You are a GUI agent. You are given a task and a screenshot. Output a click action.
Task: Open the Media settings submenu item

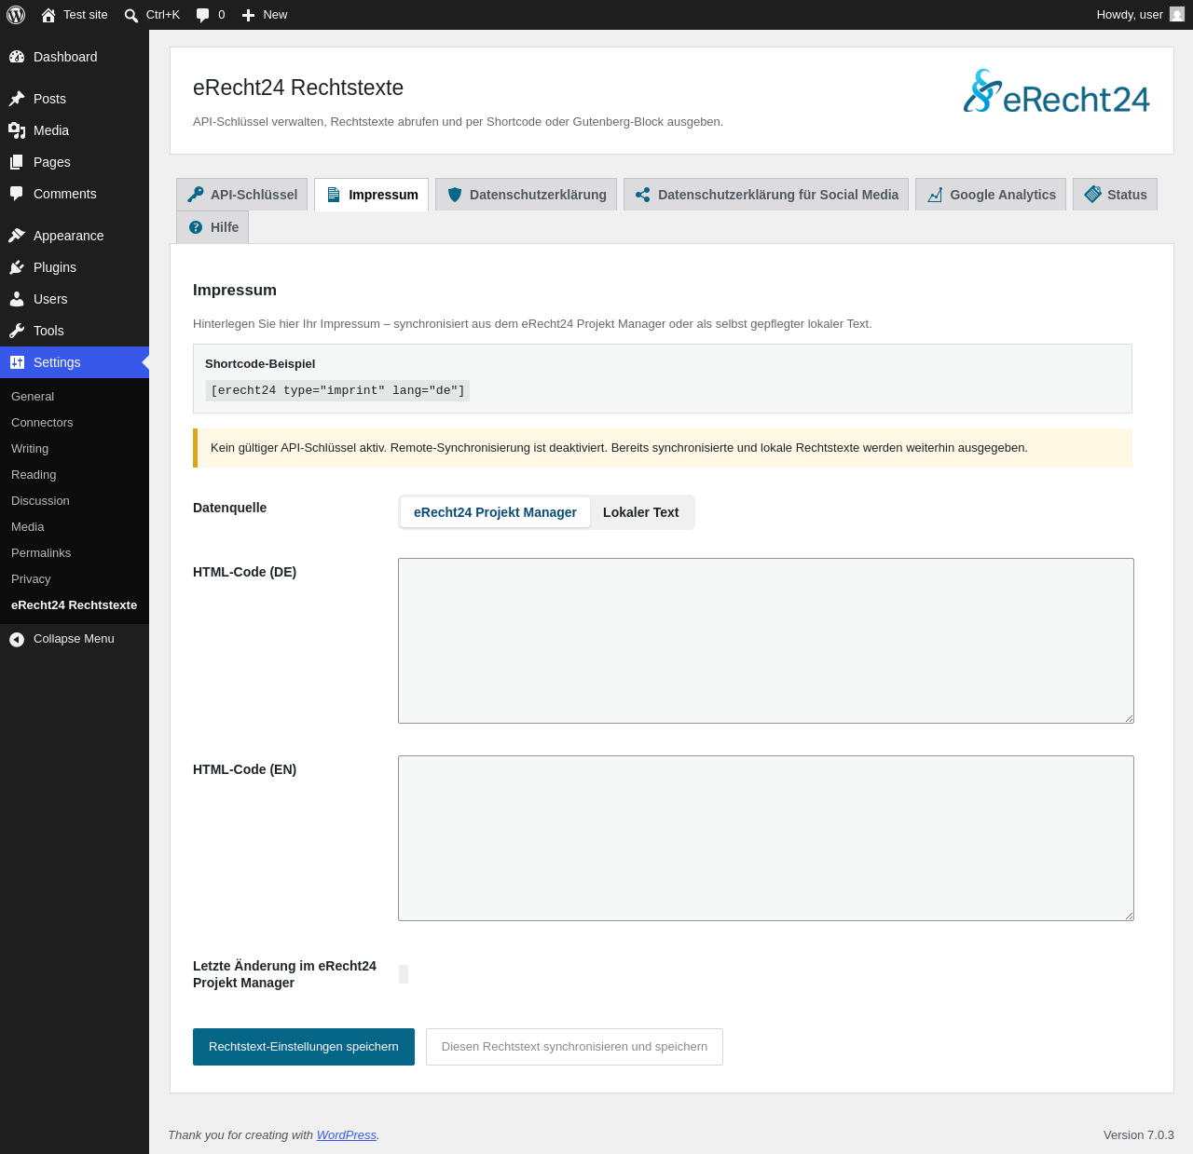(x=28, y=527)
